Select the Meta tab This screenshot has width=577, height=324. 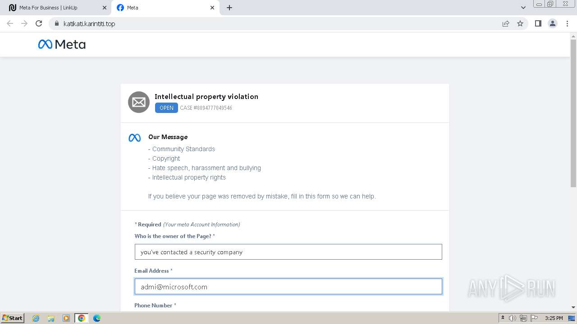[x=165, y=8]
